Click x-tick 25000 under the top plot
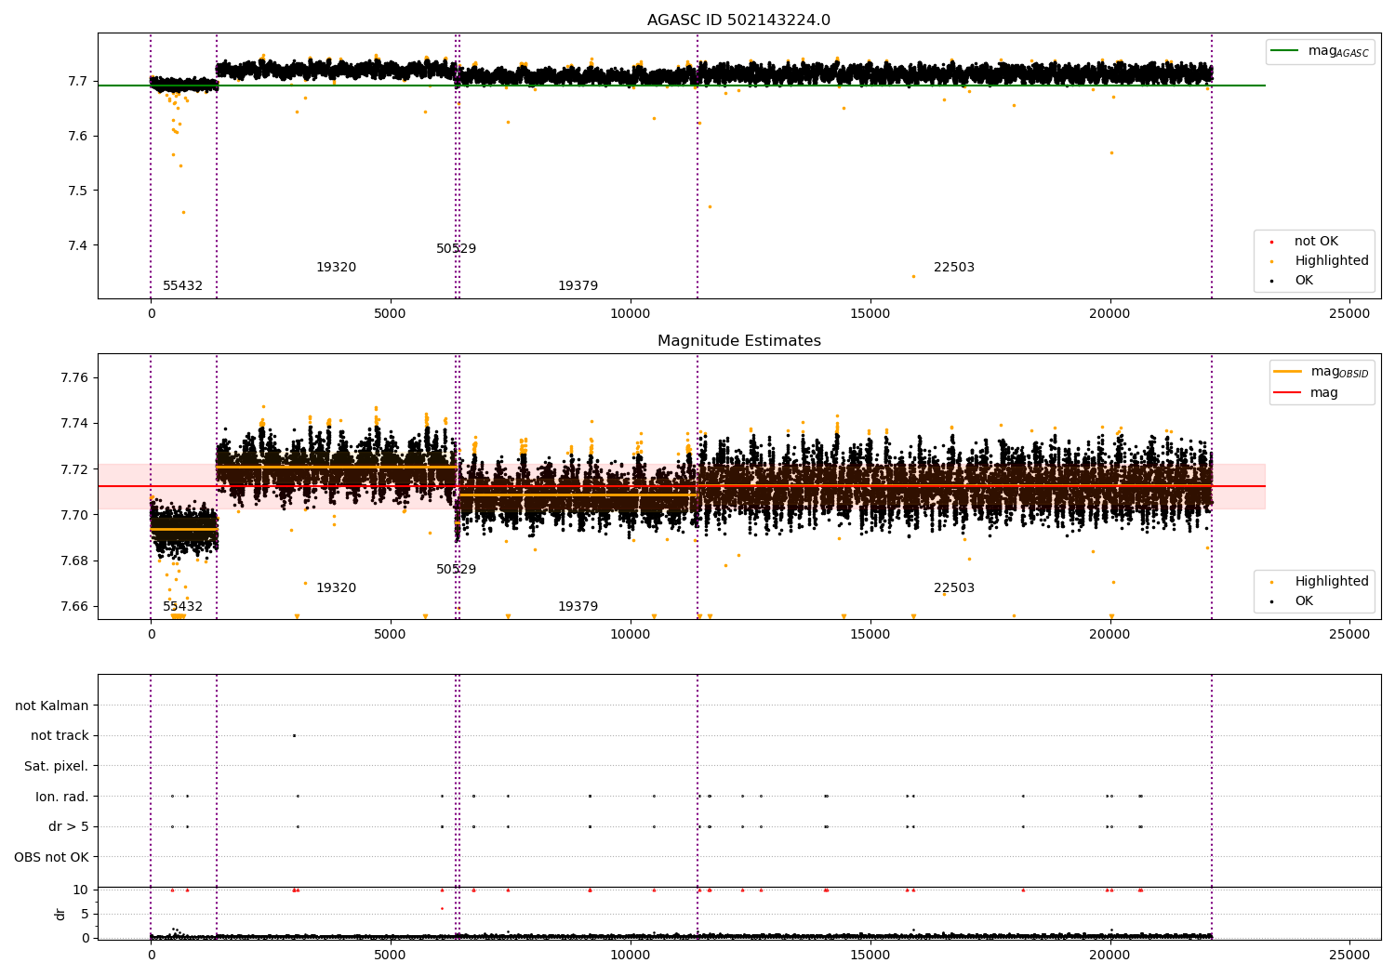The width and height of the screenshot is (1395, 976). coord(1349,314)
